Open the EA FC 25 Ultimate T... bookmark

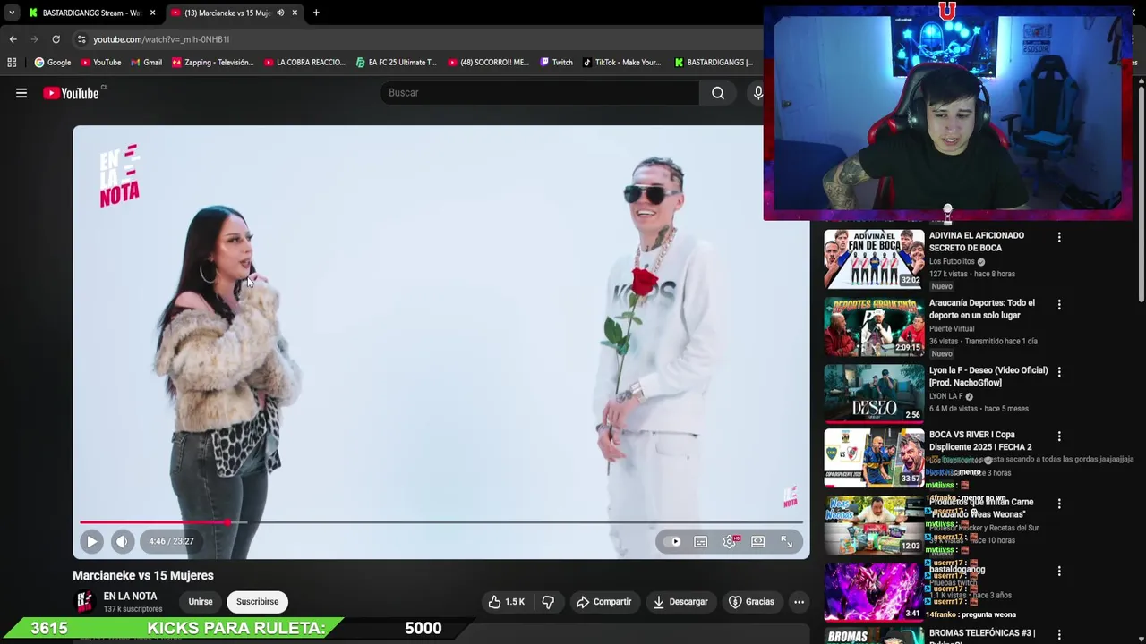(x=396, y=63)
